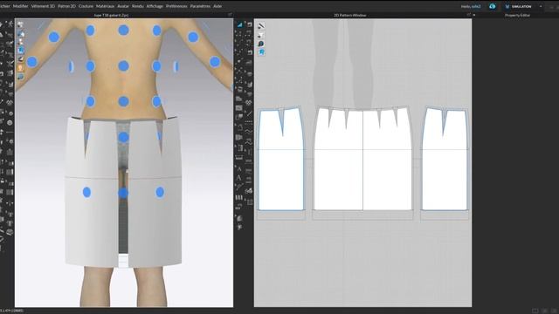Click the needle line icon in 2D window
The height and width of the screenshot is (314, 559).
tap(261, 26)
